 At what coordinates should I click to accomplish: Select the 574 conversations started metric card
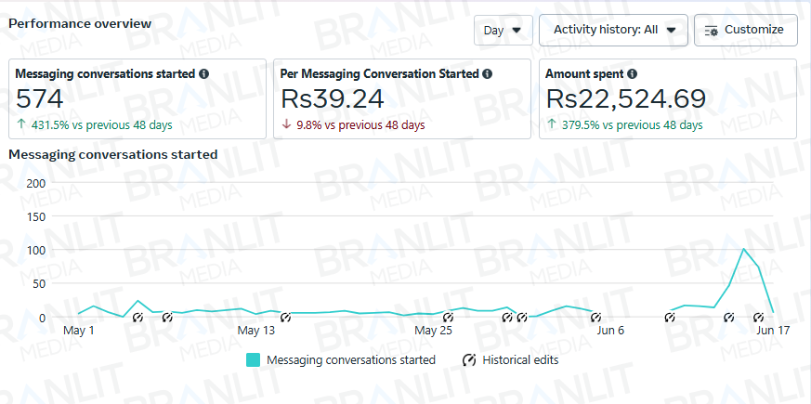pos(137,98)
